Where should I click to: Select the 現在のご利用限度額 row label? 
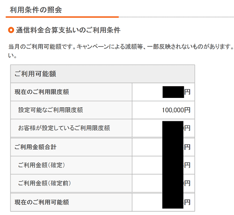(x=42, y=92)
